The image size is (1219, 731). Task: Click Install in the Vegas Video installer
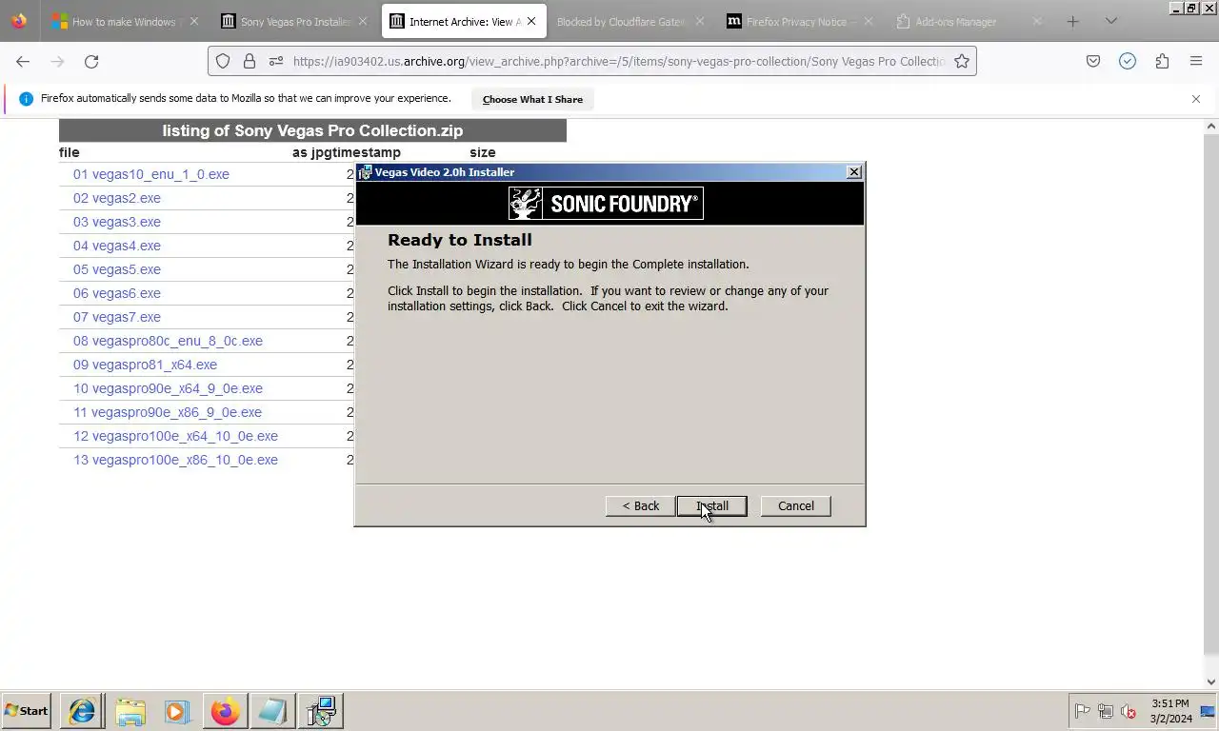point(711,505)
